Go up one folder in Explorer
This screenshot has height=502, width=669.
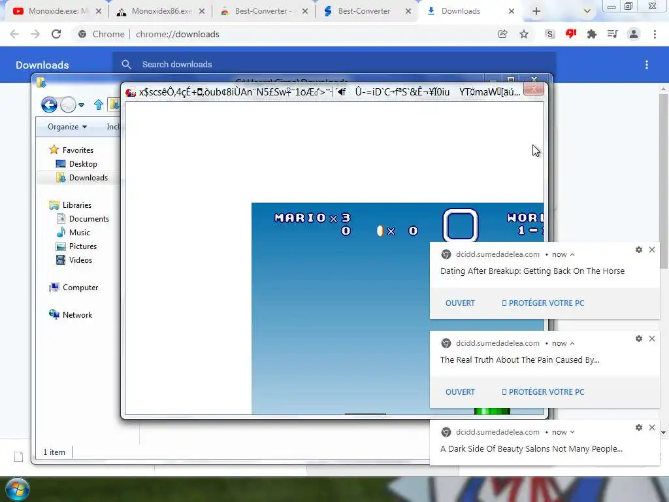[99, 105]
